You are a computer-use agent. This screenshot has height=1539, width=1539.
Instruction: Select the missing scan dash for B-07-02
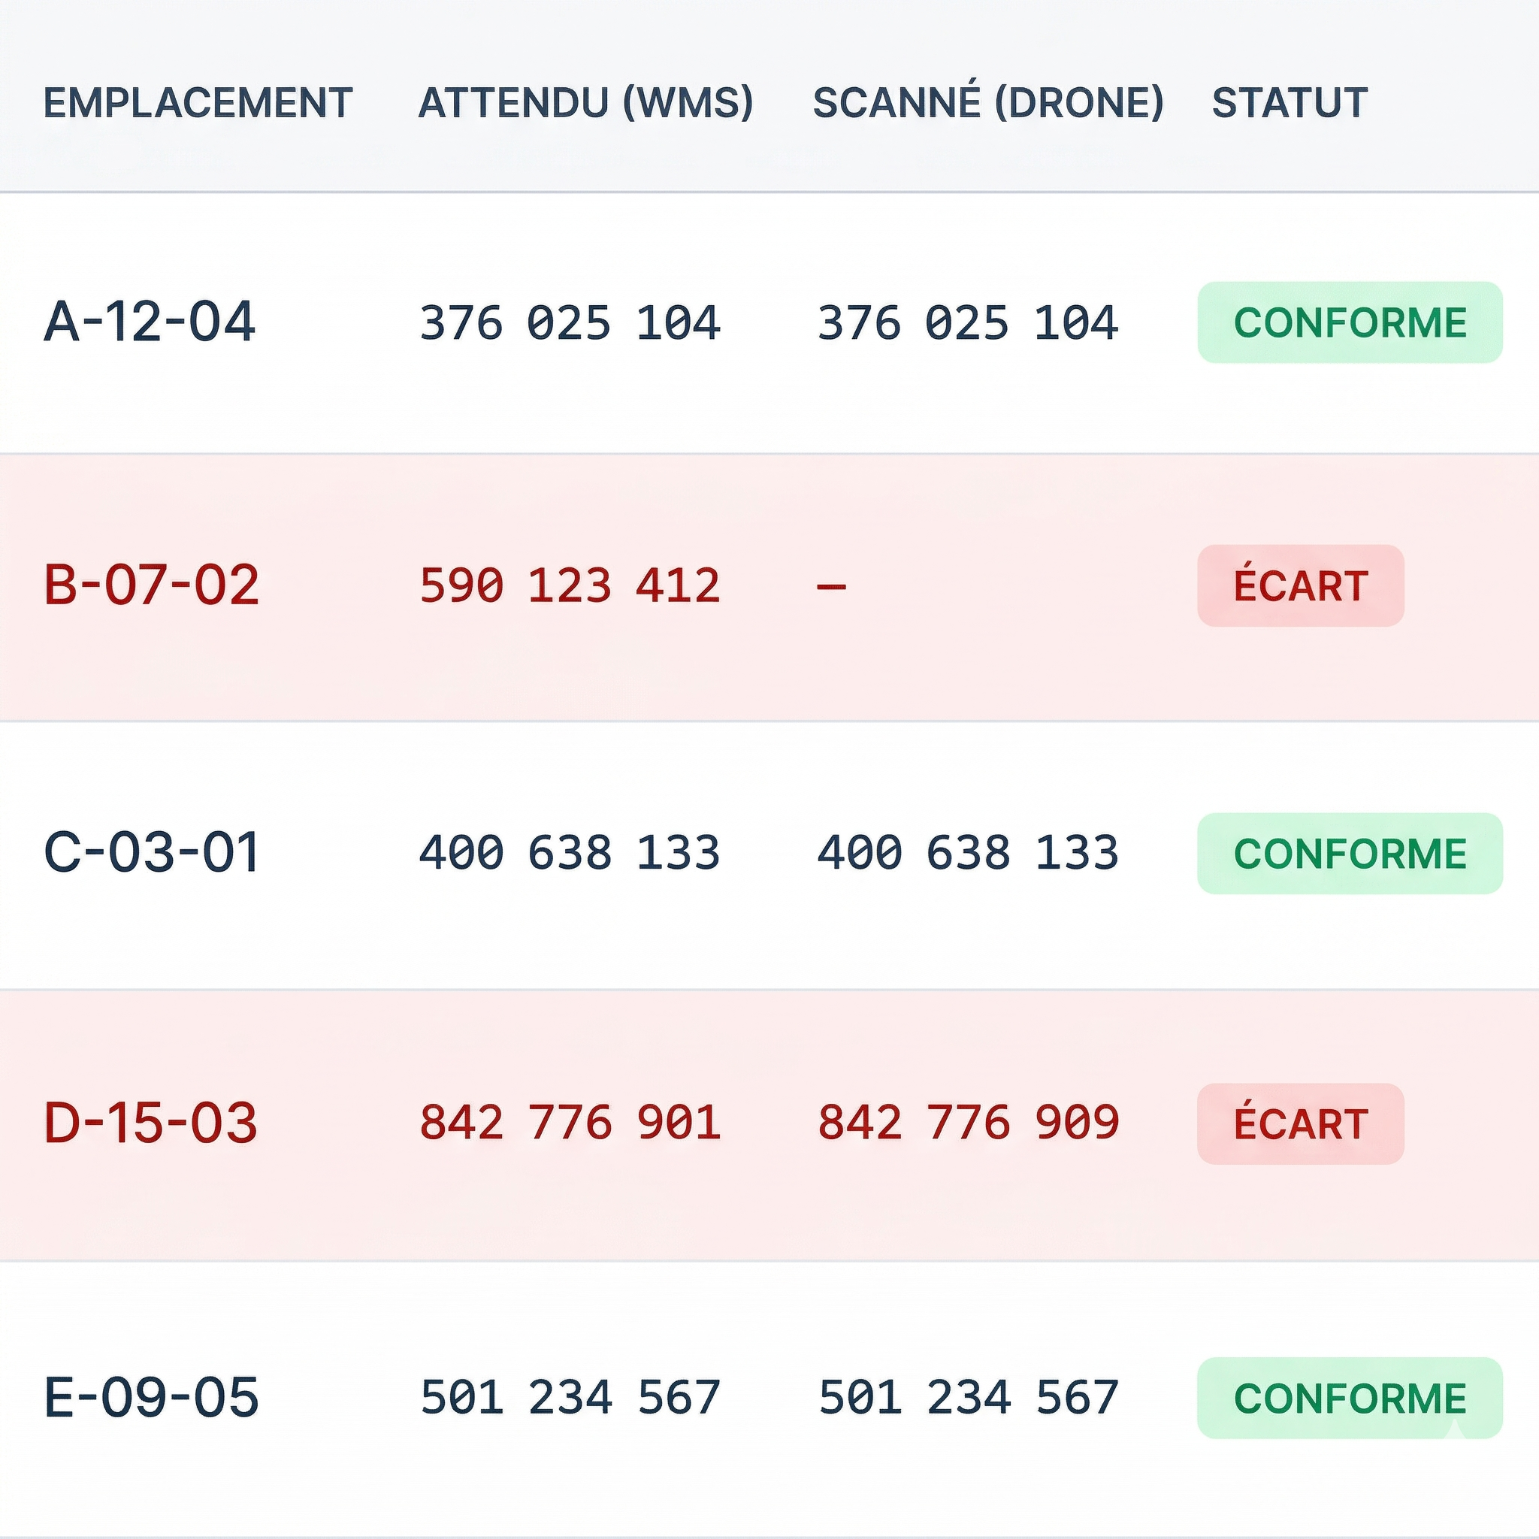click(x=831, y=587)
